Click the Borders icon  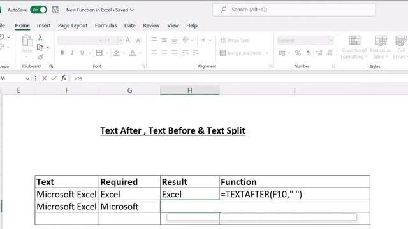pyautogui.click(x=99, y=53)
